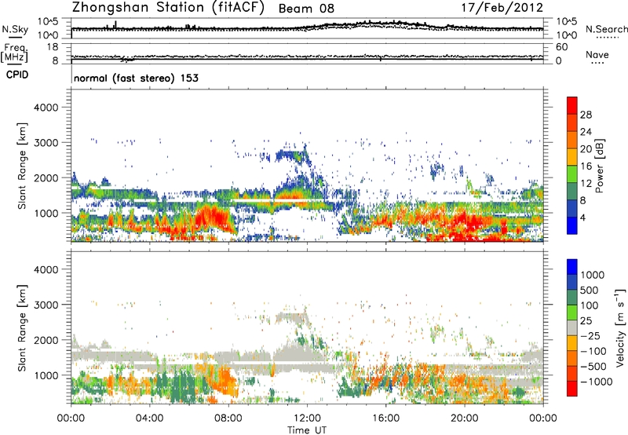Click the '-25' label on Velocity colorbar
This screenshot has height=435, width=628.
coord(592,335)
